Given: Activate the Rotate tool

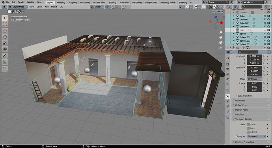Looking at the screenshot, I should tap(5, 37).
